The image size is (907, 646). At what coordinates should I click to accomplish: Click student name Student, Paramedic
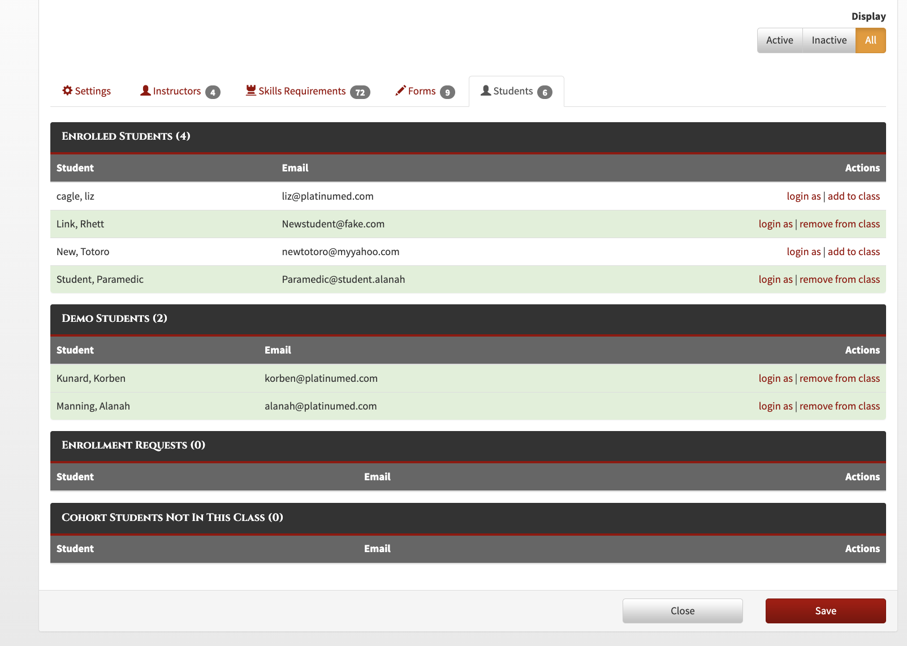click(100, 279)
